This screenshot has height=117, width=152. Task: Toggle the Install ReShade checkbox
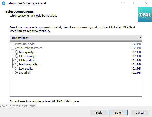[x=12, y=44]
